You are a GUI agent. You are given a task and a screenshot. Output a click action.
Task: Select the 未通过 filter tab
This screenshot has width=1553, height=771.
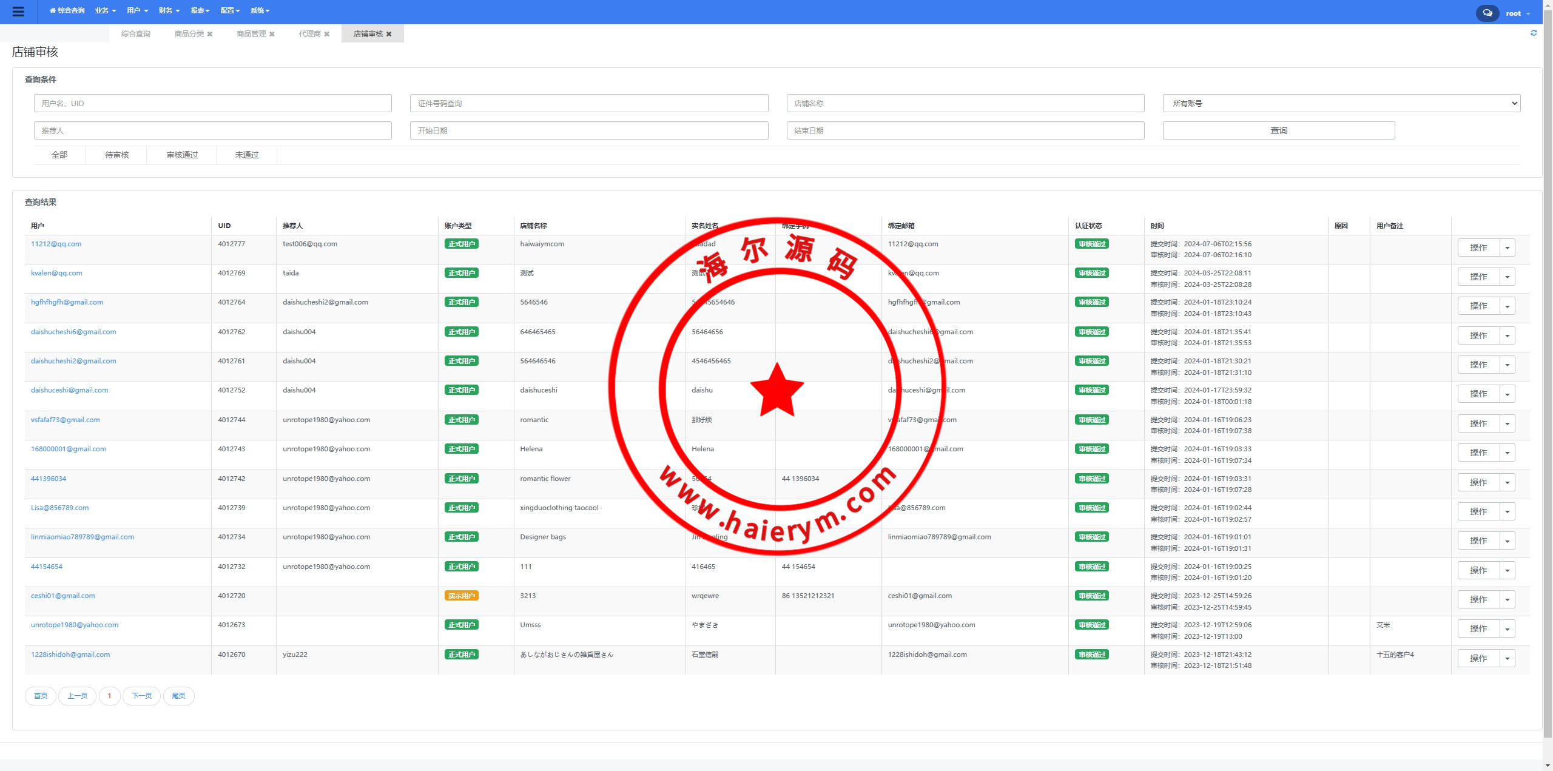point(247,155)
